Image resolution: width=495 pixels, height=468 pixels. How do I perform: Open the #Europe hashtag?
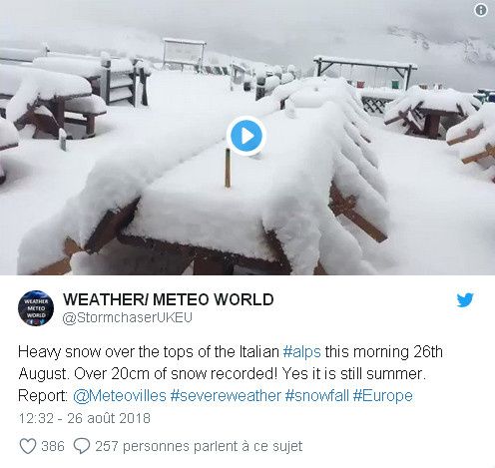tap(383, 396)
